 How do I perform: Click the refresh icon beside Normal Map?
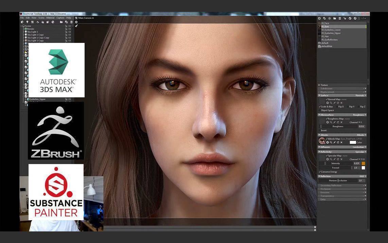338,103
